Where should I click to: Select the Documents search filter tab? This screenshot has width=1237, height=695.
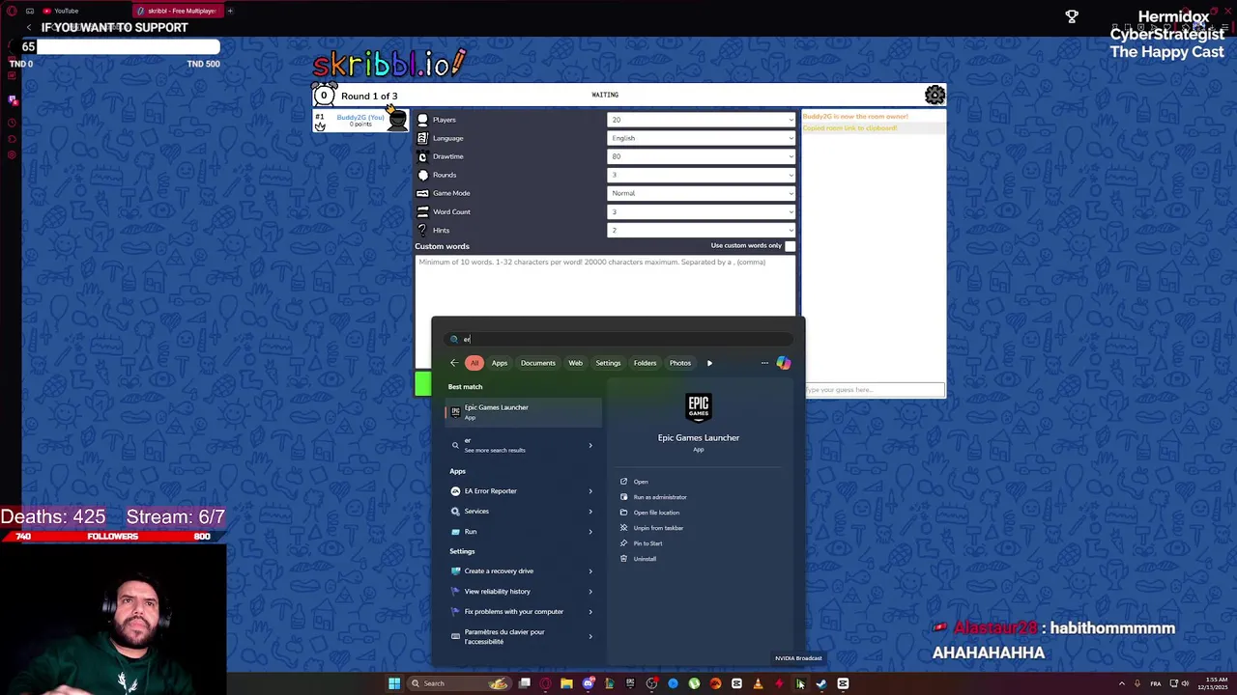[x=538, y=363]
